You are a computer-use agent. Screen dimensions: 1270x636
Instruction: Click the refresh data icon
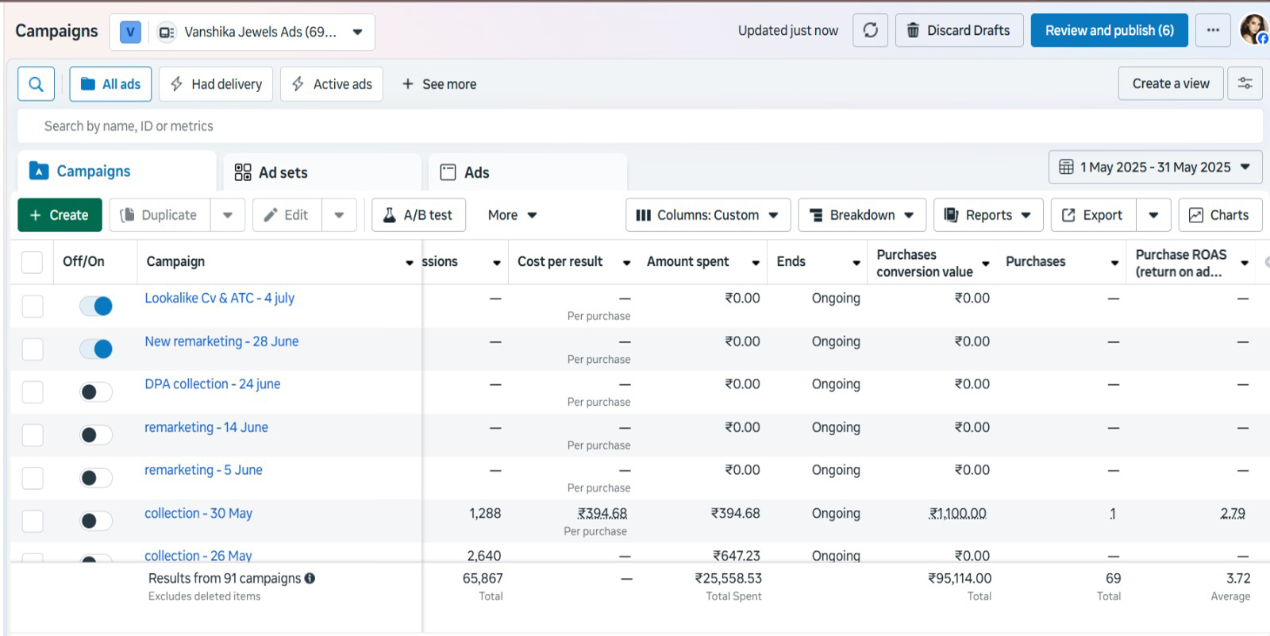pos(870,30)
